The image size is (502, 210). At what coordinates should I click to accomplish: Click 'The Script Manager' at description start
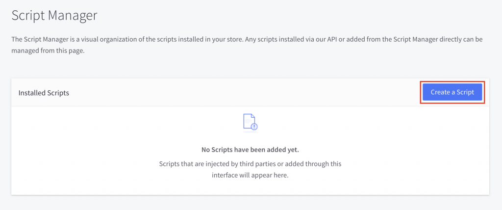coord(40,39)
